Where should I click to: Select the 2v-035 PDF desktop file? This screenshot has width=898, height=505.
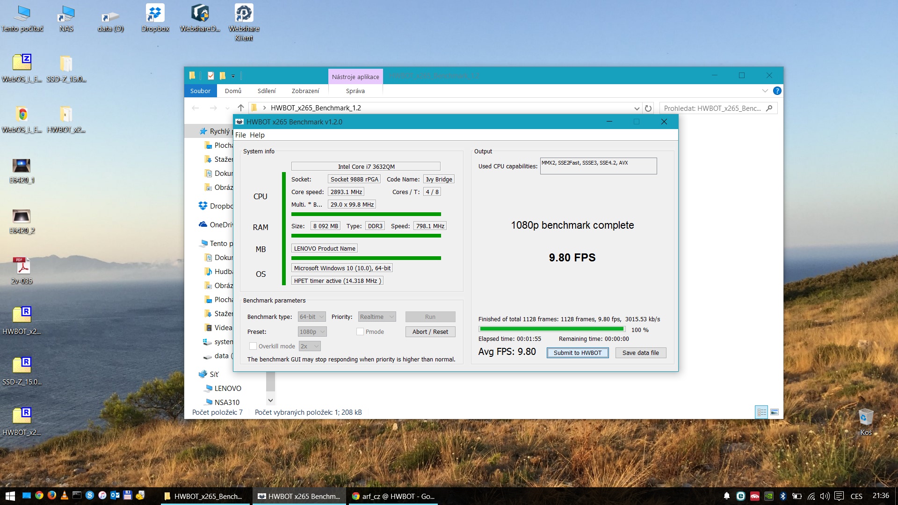[22, 271]
